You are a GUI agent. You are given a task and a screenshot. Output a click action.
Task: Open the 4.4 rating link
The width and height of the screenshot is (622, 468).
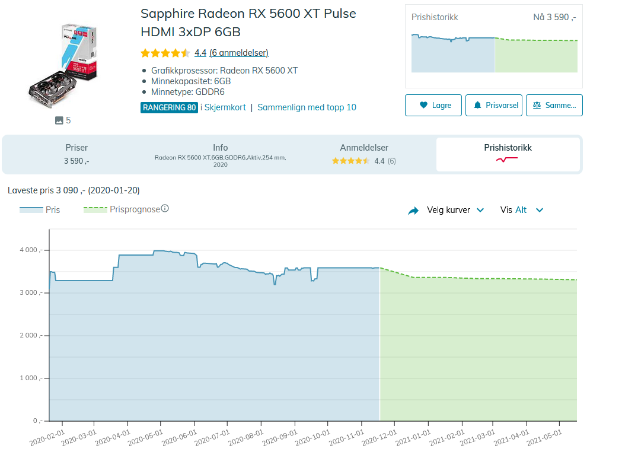tap(200, 53)
